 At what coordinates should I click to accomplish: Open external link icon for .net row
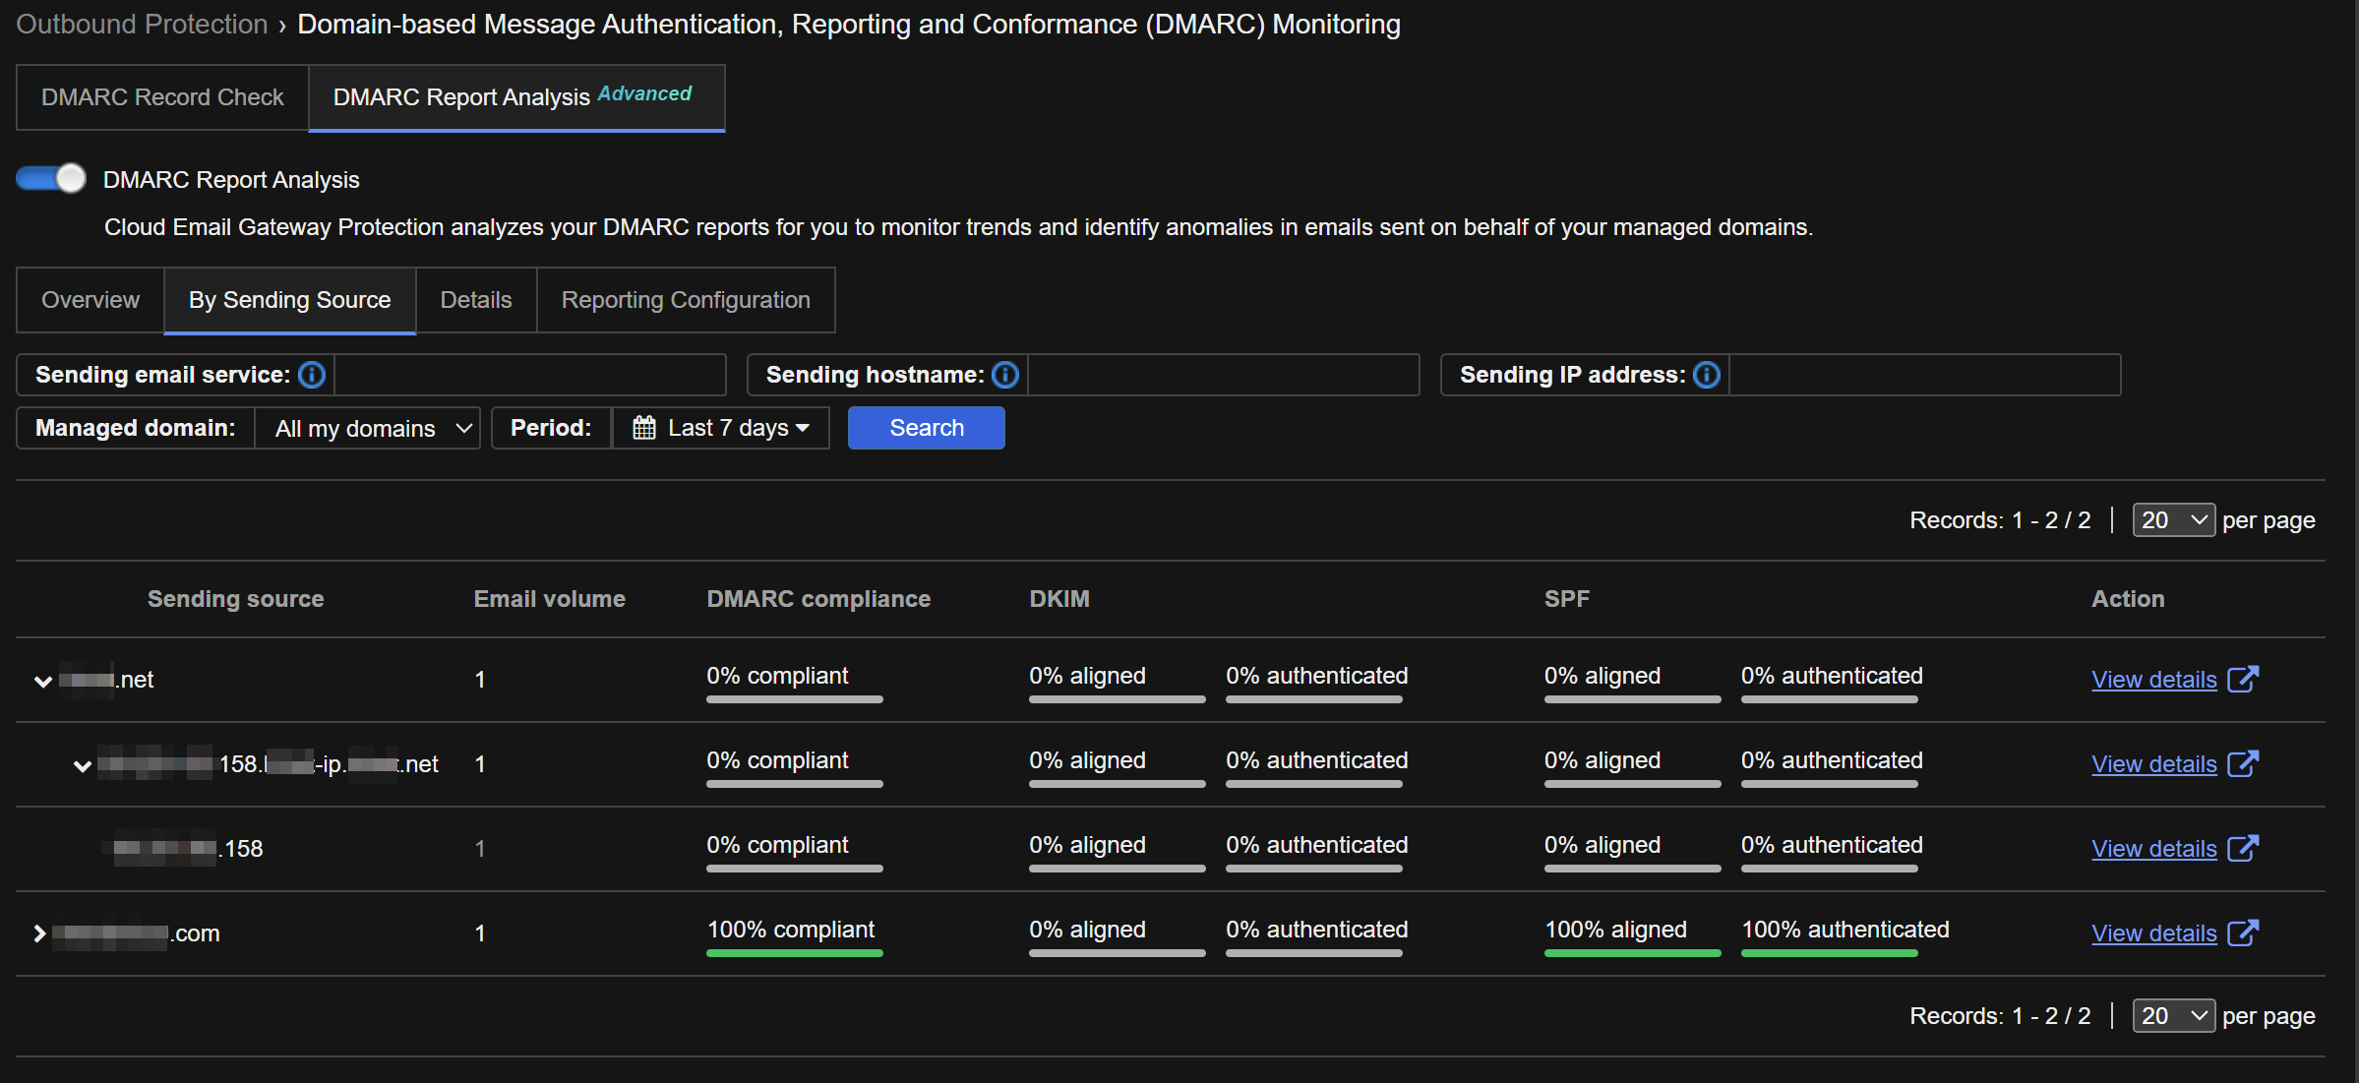[x=2242, y=679]
